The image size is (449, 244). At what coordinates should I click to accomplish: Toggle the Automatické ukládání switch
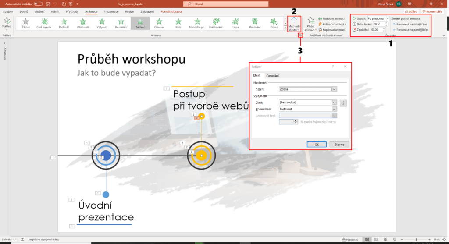(38, 4)
